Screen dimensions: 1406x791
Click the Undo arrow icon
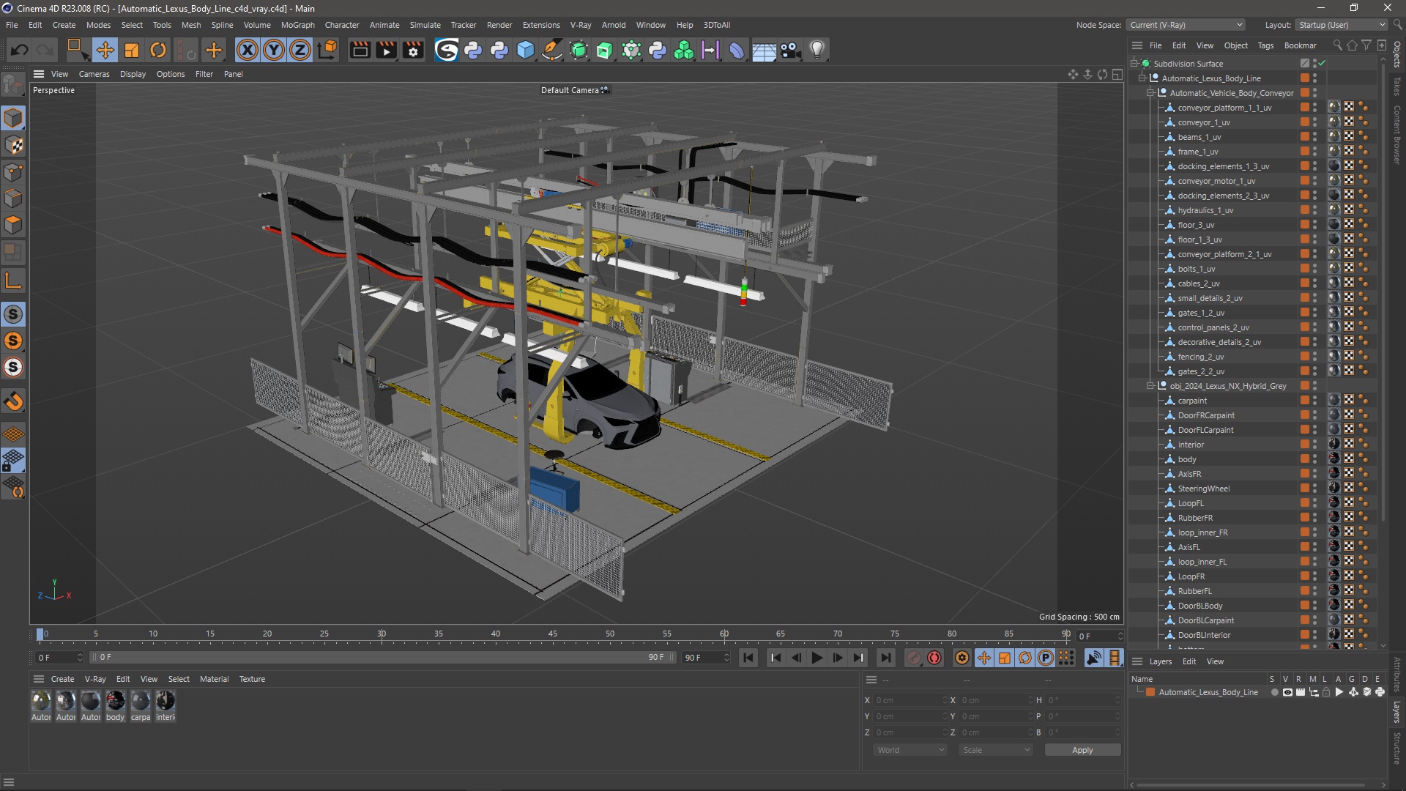(20, 50)
